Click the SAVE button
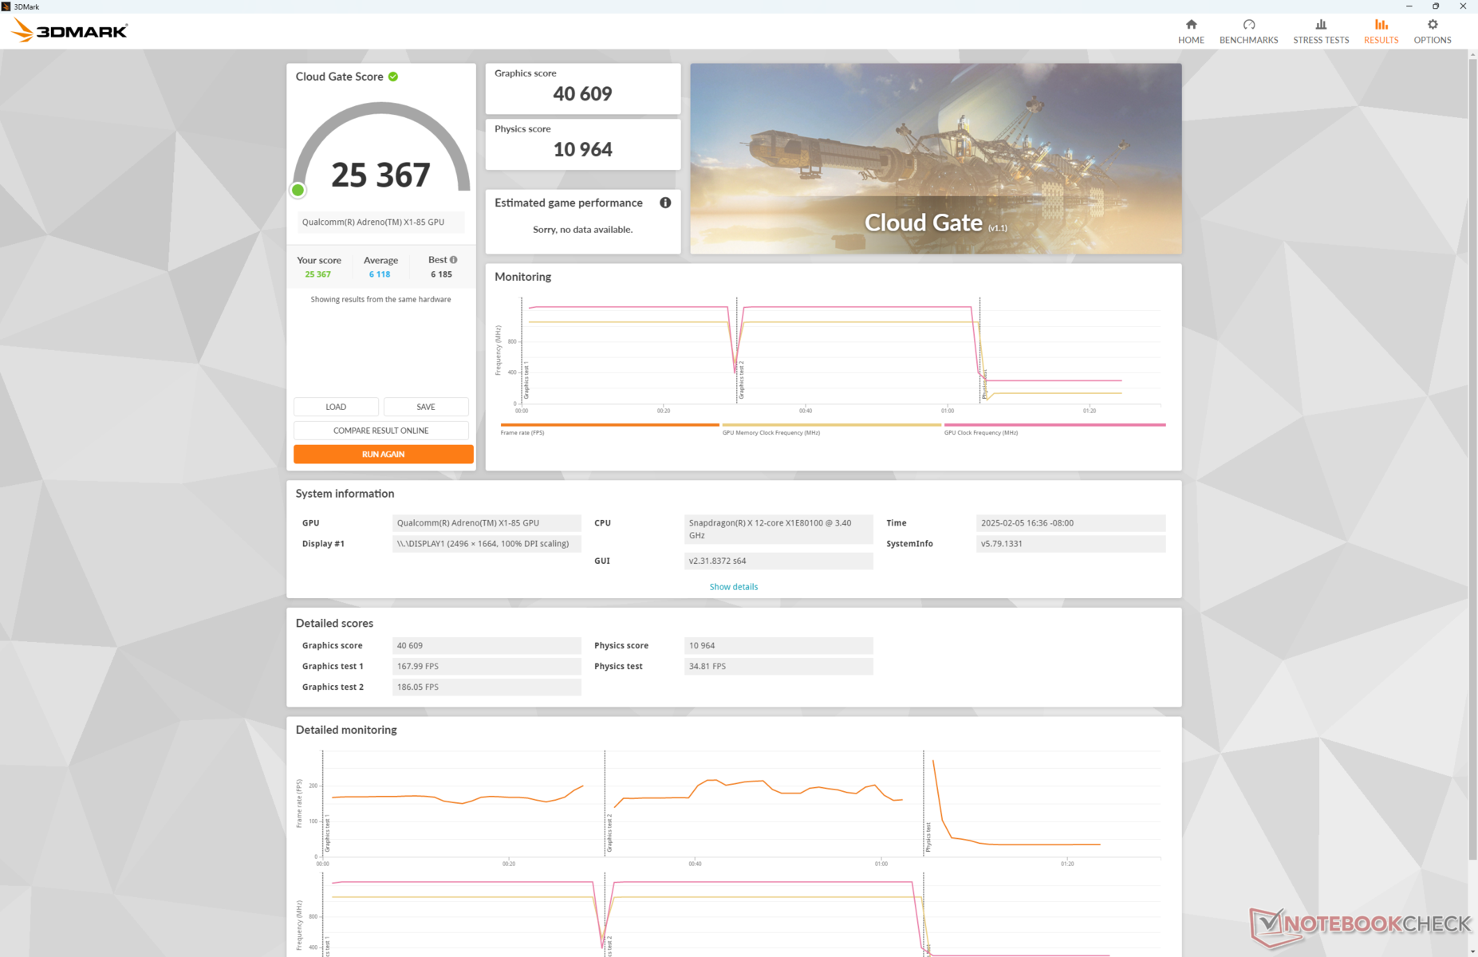Image resolution: width=1478 pixels, height=957 pixels. coord(426,407)
